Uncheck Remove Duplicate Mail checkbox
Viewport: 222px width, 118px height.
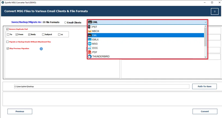[7, 29]
